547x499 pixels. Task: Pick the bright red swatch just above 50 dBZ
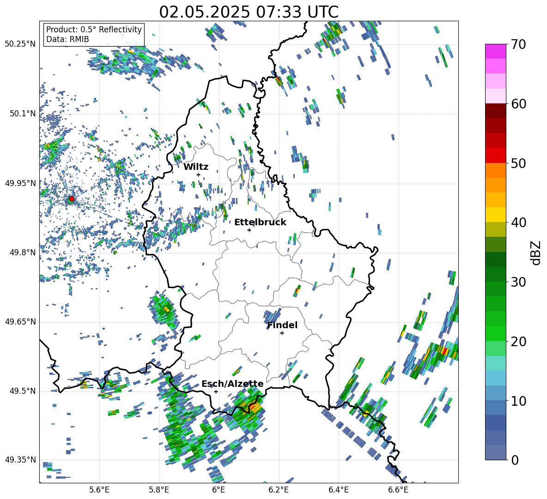pos(495,156)
